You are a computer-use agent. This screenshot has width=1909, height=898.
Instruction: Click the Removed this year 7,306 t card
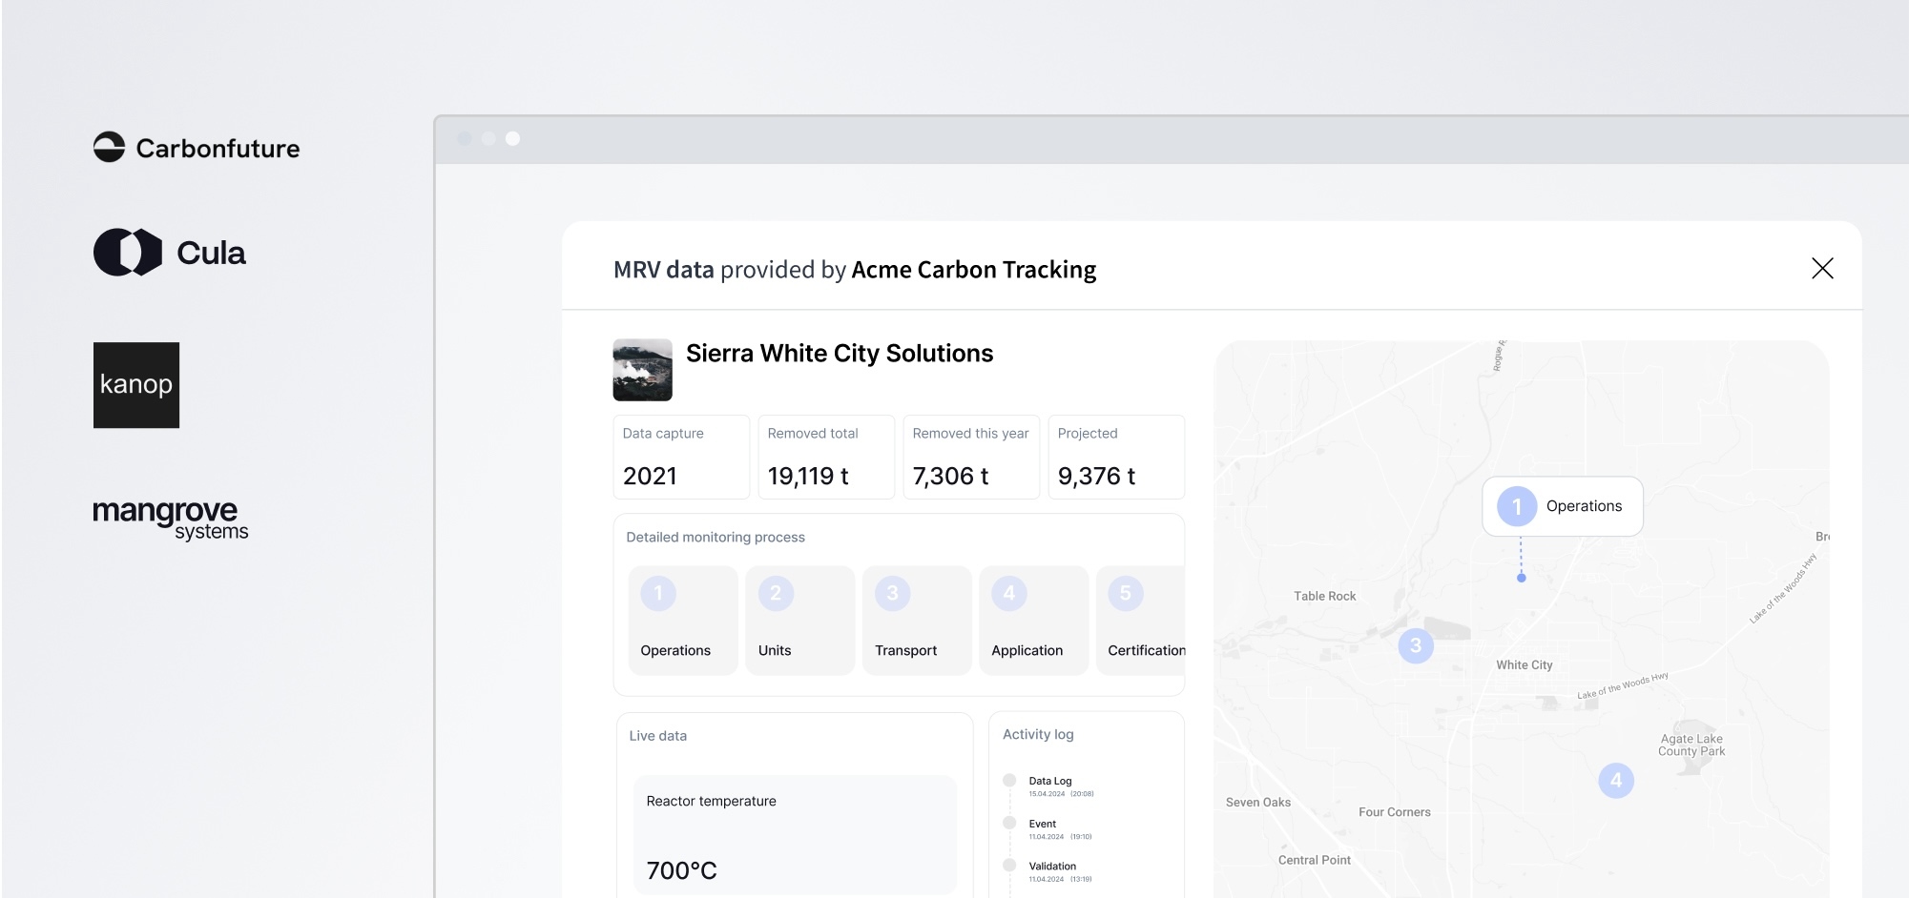coord(971,457)
